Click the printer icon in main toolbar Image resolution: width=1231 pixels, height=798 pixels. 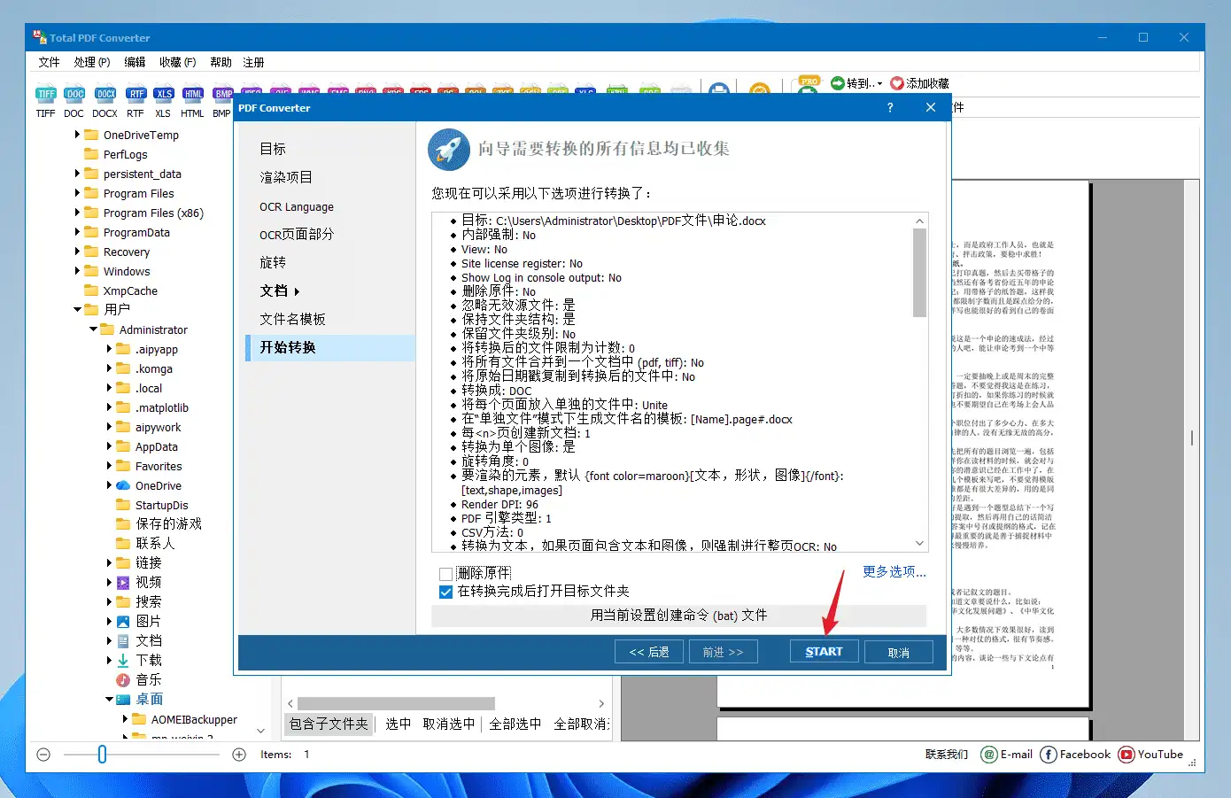tap(719, 90)
